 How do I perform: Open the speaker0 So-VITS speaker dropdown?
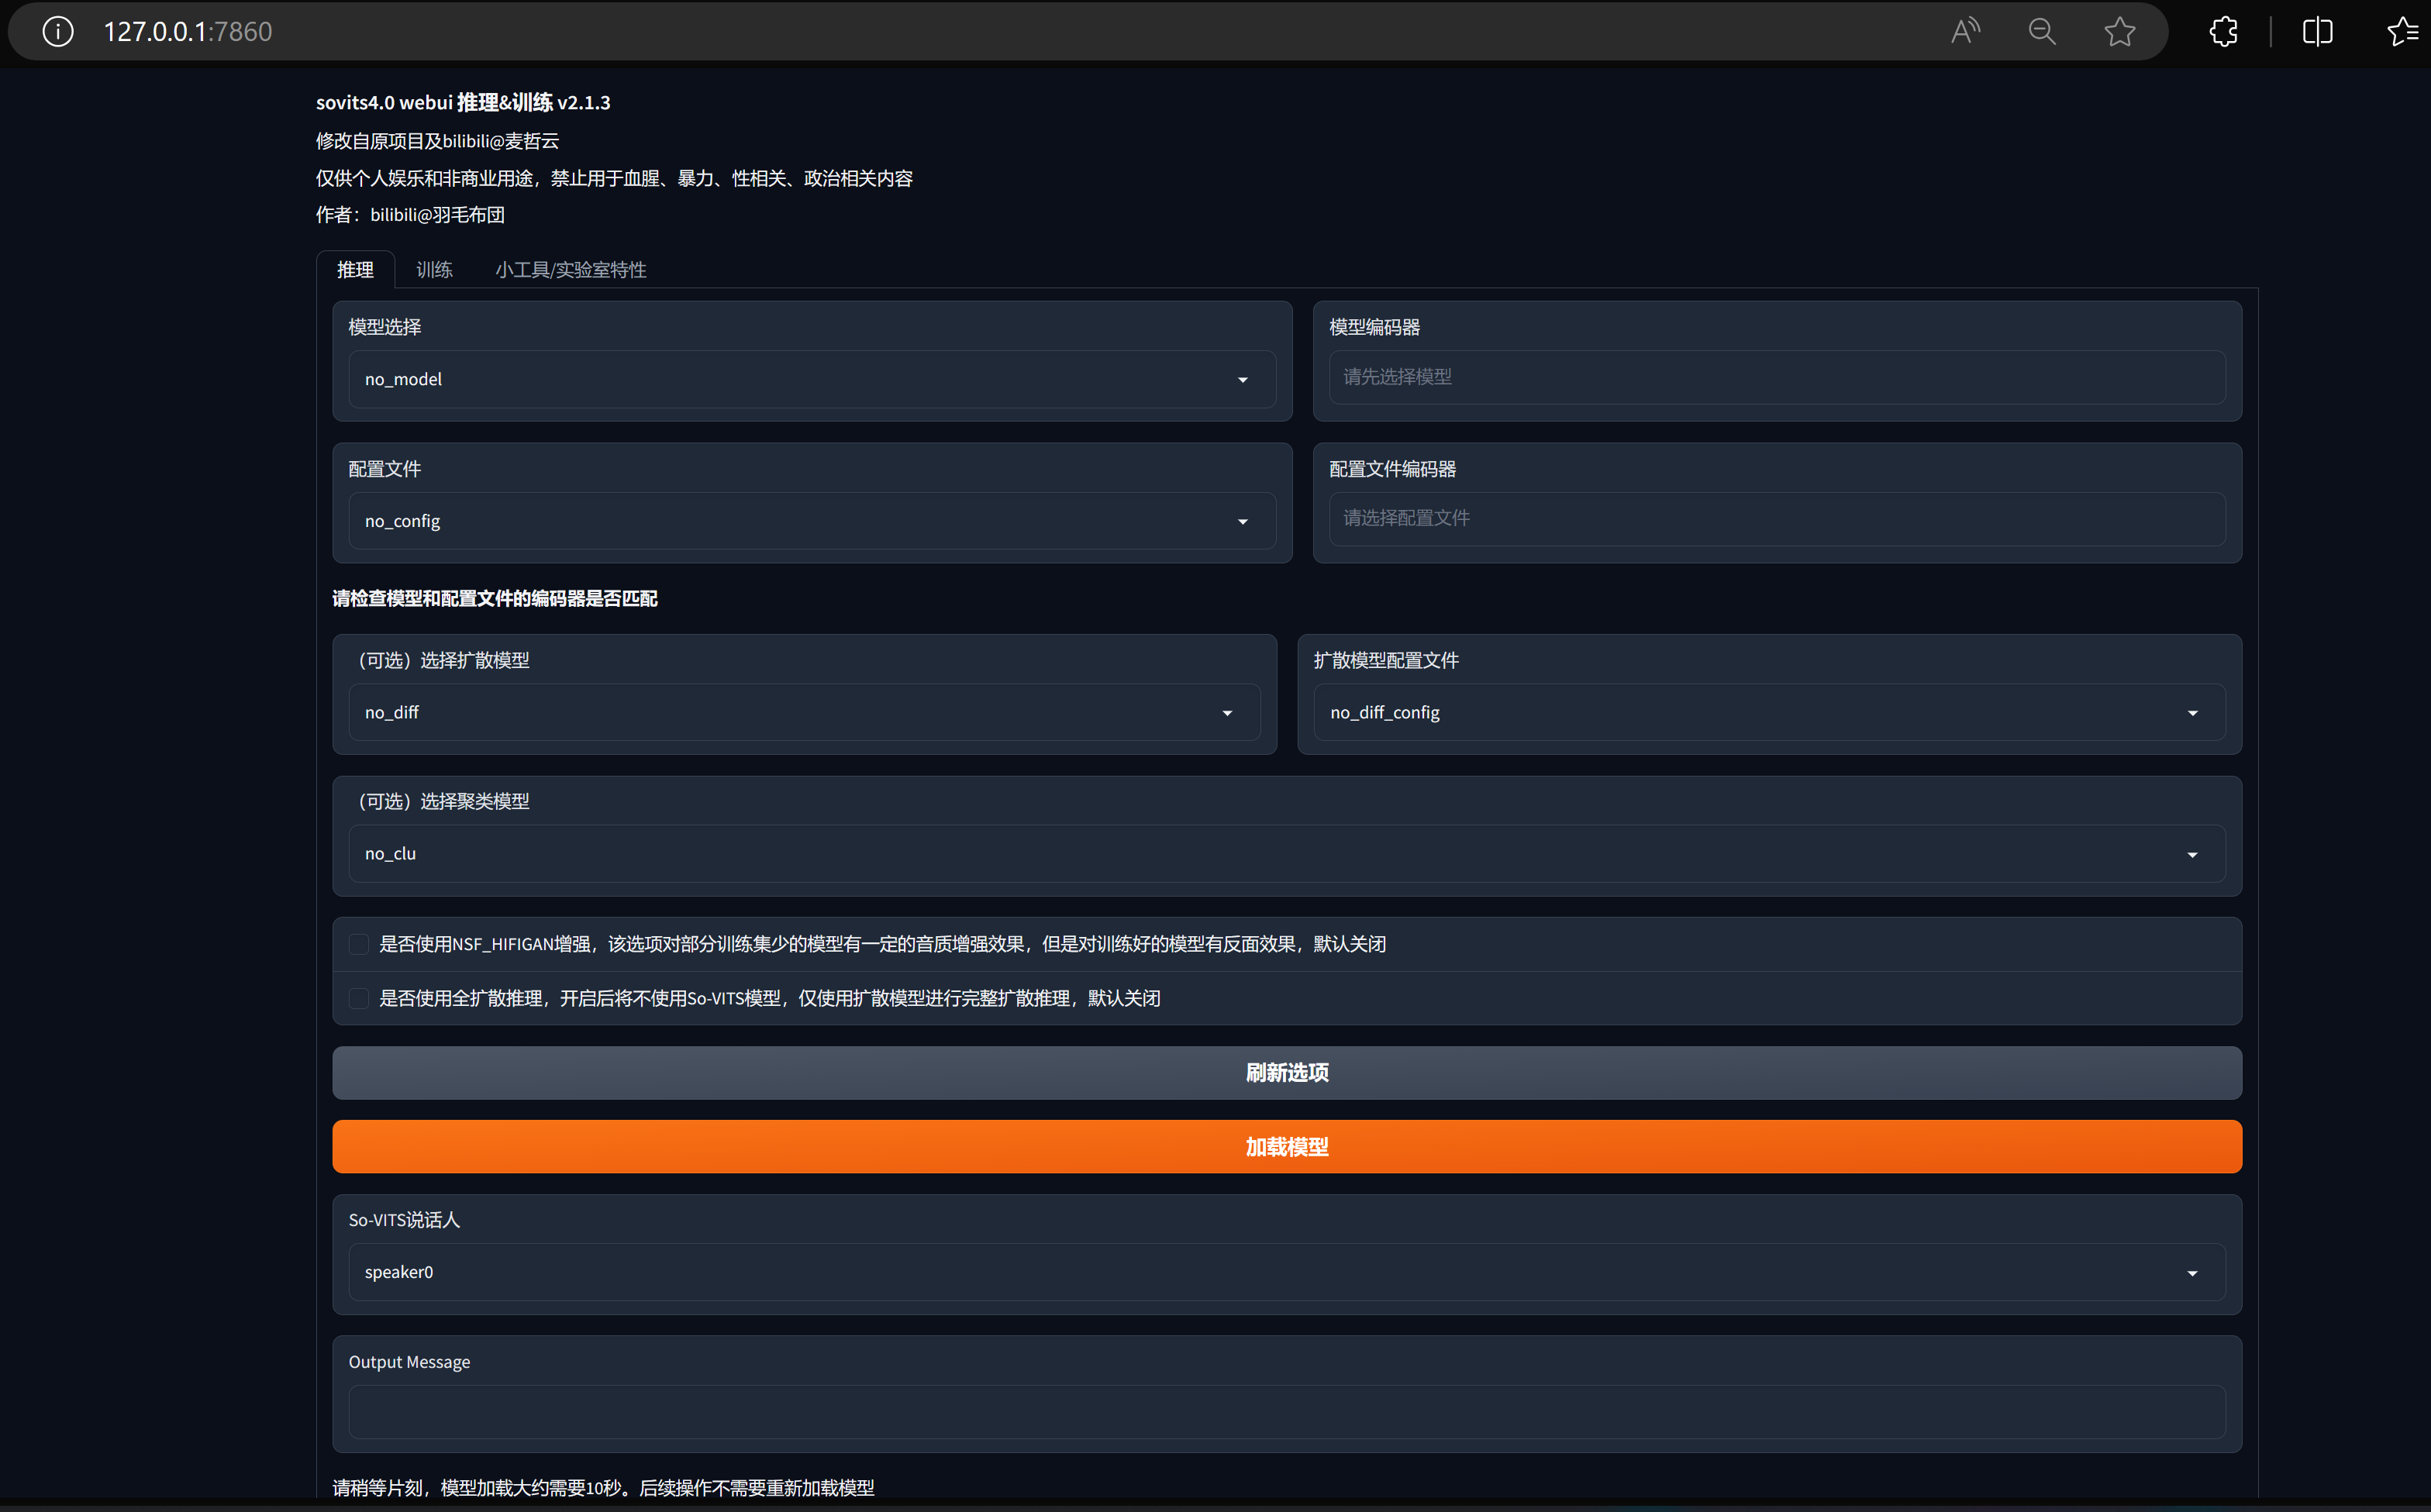point(1286,1272)
